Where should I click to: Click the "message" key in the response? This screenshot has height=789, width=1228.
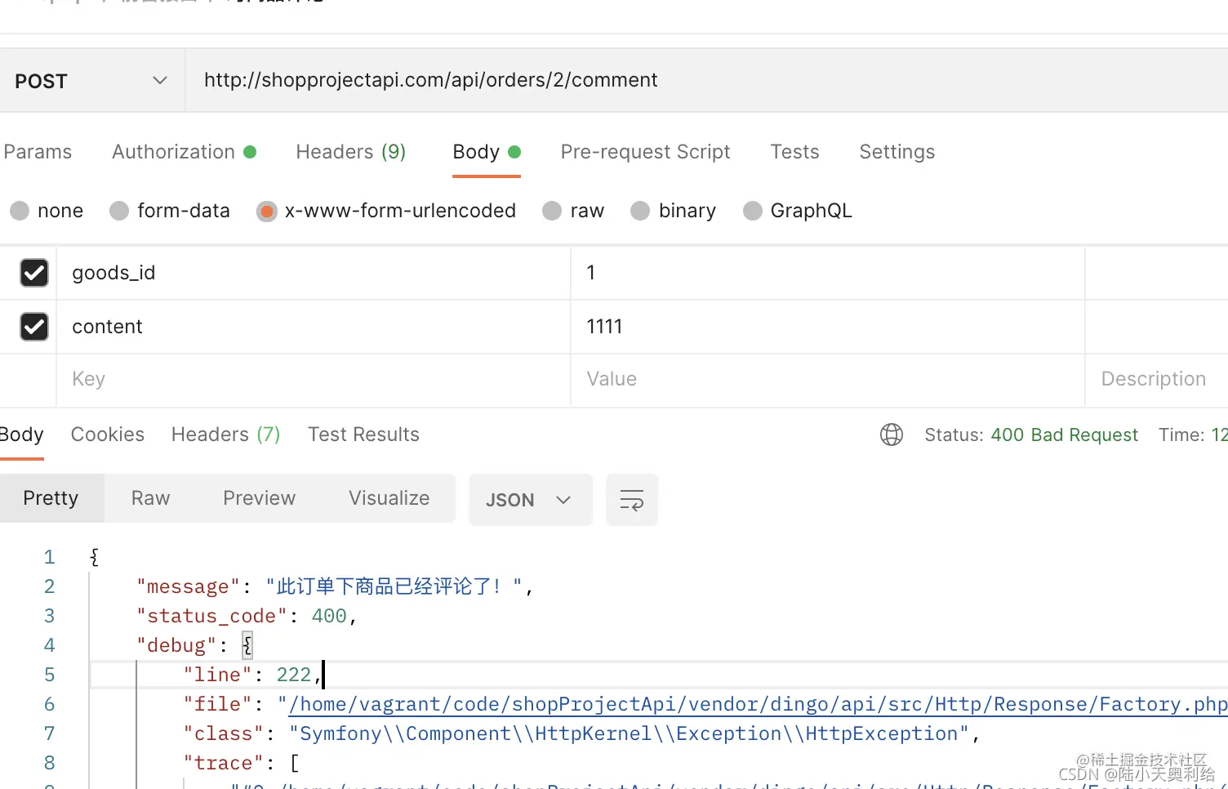point(189,586)
